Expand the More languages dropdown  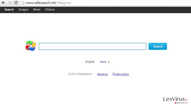pyautogui.click(x=105, y=62)
